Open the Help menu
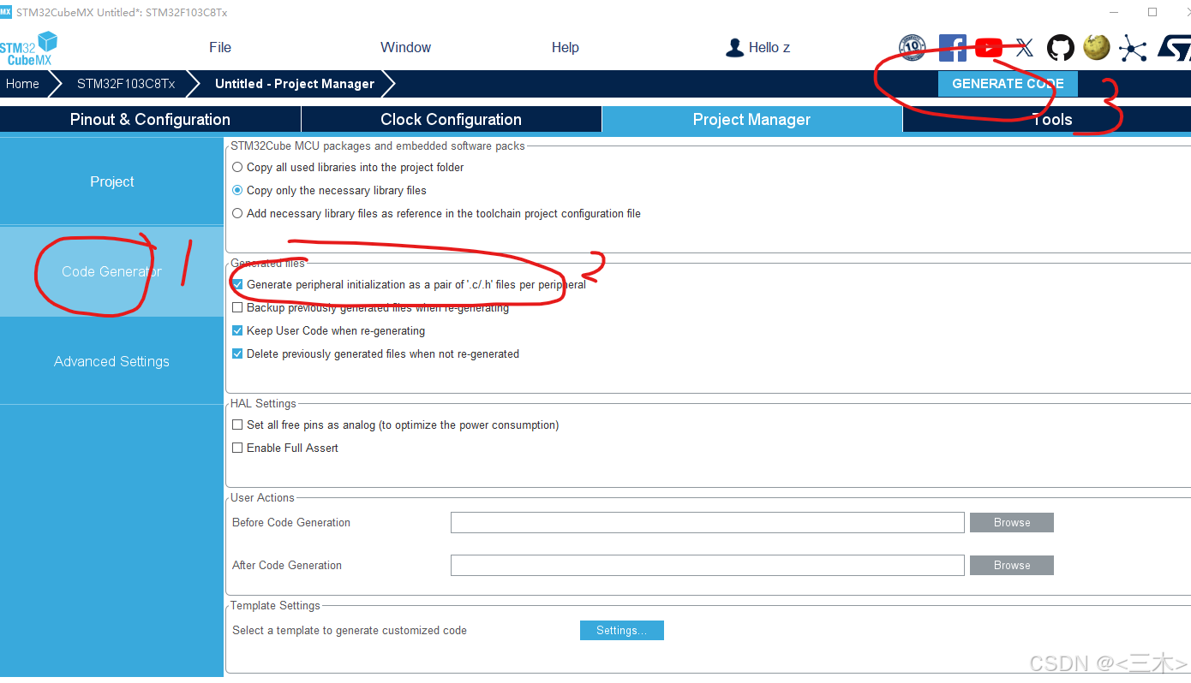The width and height of the screenshot is (1191, 683). pos(566,48)
